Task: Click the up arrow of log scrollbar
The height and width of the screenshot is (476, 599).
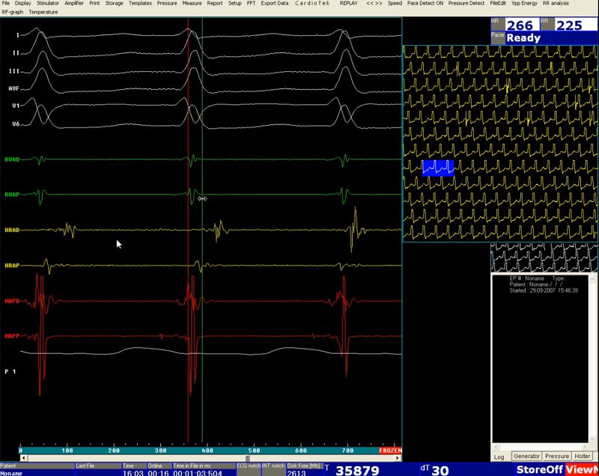Action: click(592, 278)
